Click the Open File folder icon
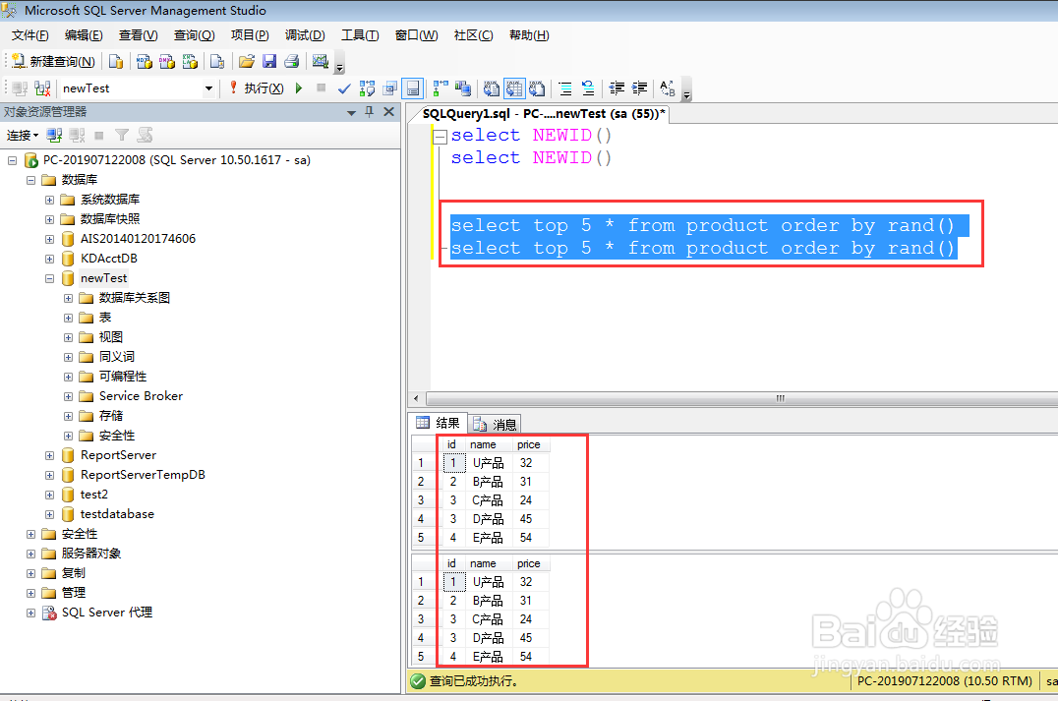 (246, 61)
